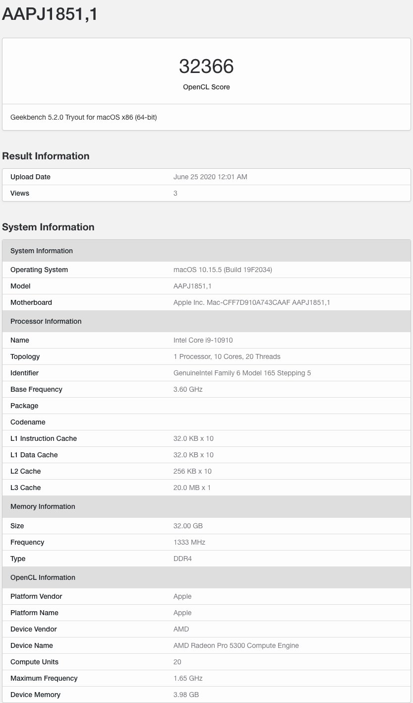Click the Result Information heading
The height and width of the screenshot is (703, 413).
[x=46, y=156]
